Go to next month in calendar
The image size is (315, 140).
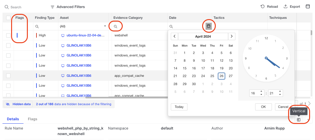(232, 36)
